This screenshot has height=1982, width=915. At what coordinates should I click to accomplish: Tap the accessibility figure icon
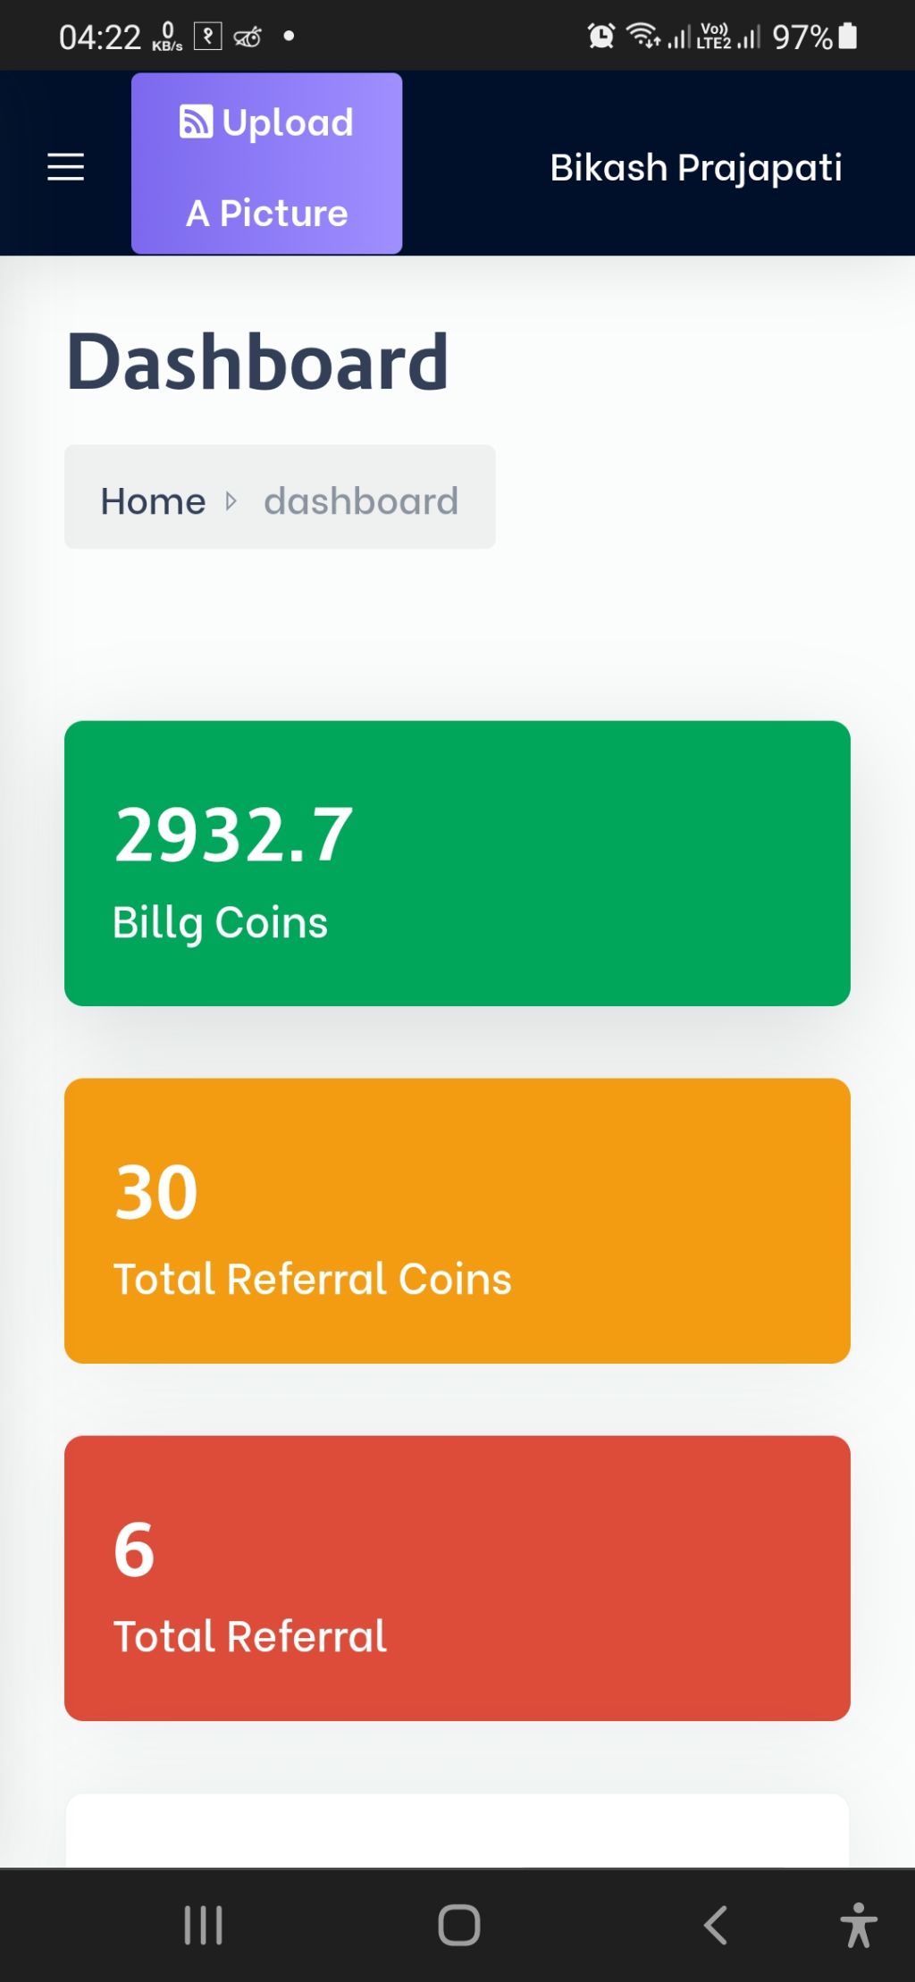pos(858,1925)
